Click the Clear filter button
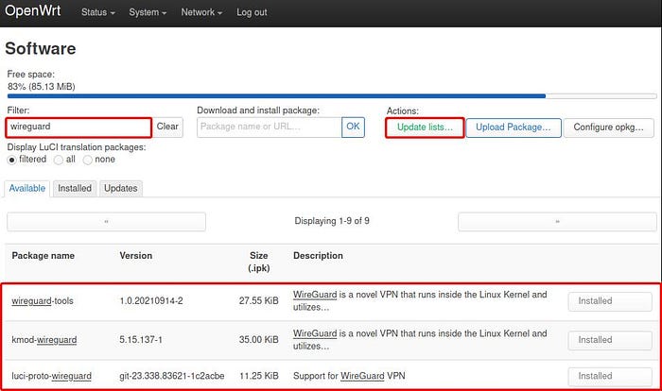 167,127
